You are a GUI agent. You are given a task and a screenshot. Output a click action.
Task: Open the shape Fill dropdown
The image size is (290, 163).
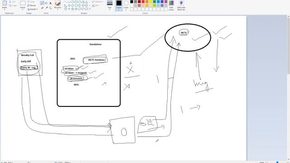click(x=96, y=5)
